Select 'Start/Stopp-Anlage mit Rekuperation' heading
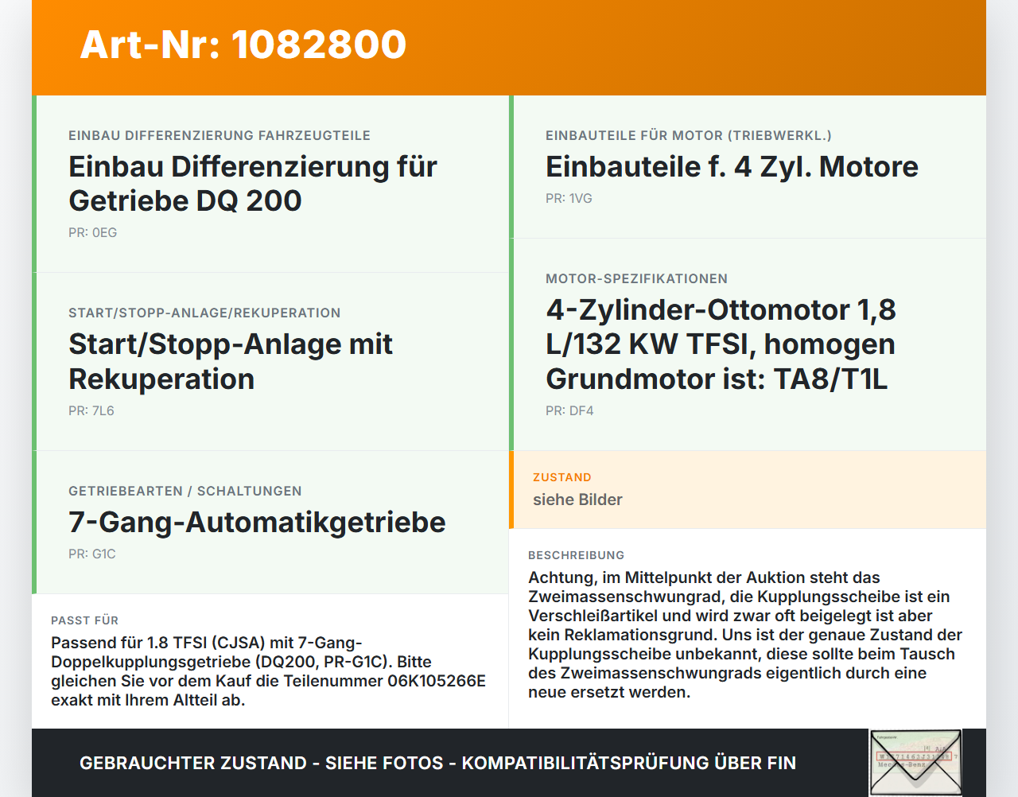The height and width of the screenshot is (797, 1018). (231, 362)
